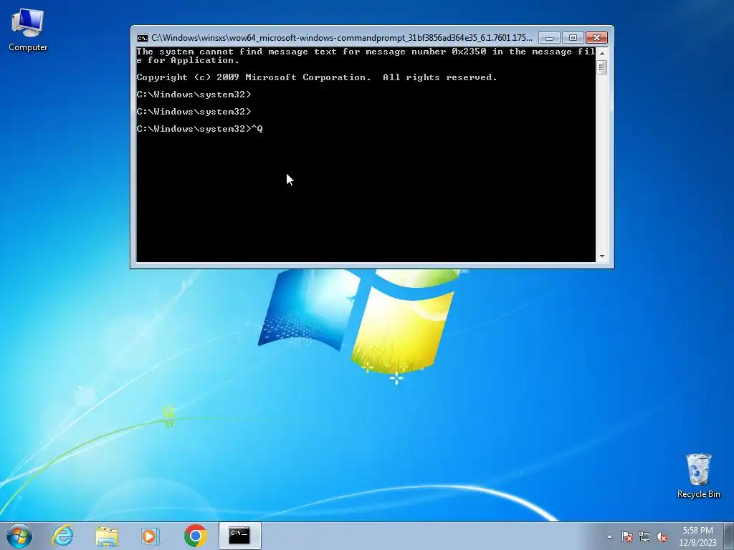Open the network status tray icon
734x550 pixels.
(x=644, y=537)
